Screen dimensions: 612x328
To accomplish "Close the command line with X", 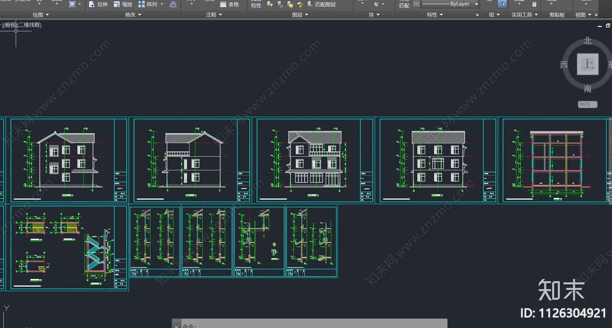I will tap(176, 326).
